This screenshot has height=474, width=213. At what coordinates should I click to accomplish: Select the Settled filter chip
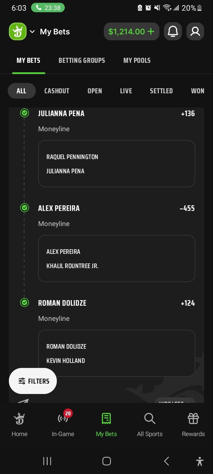(161, 91)
